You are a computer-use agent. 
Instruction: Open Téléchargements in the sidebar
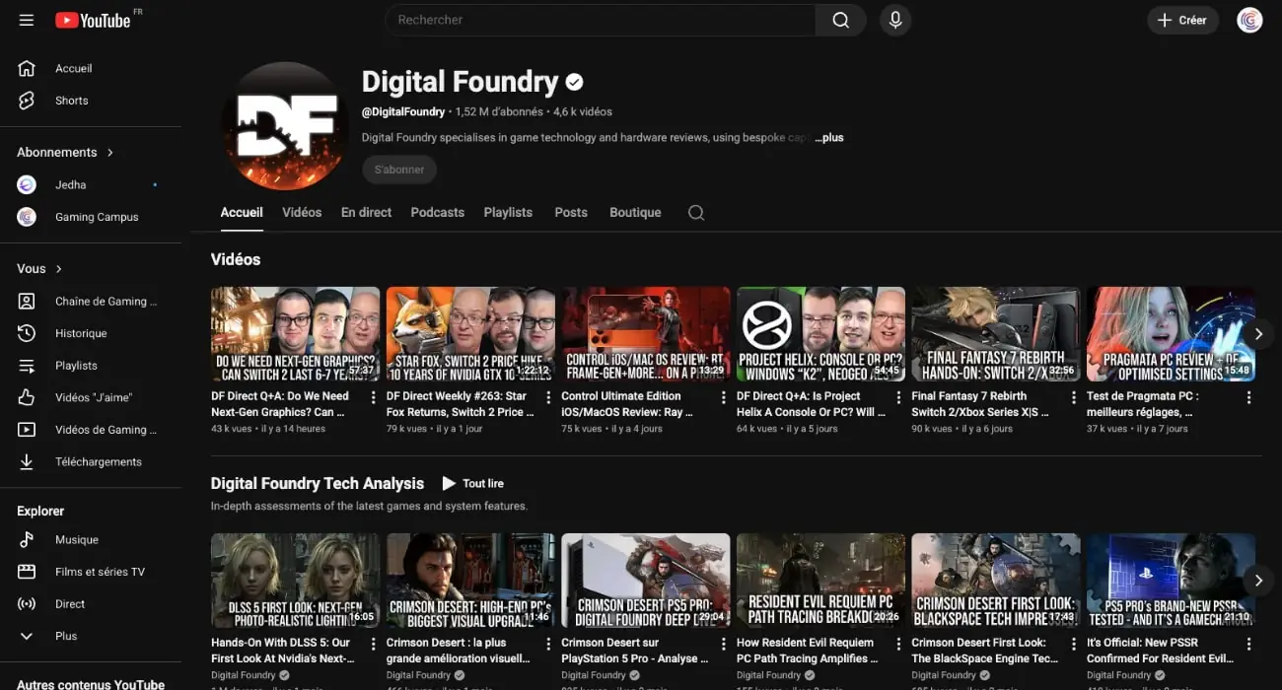click(91, 461)
